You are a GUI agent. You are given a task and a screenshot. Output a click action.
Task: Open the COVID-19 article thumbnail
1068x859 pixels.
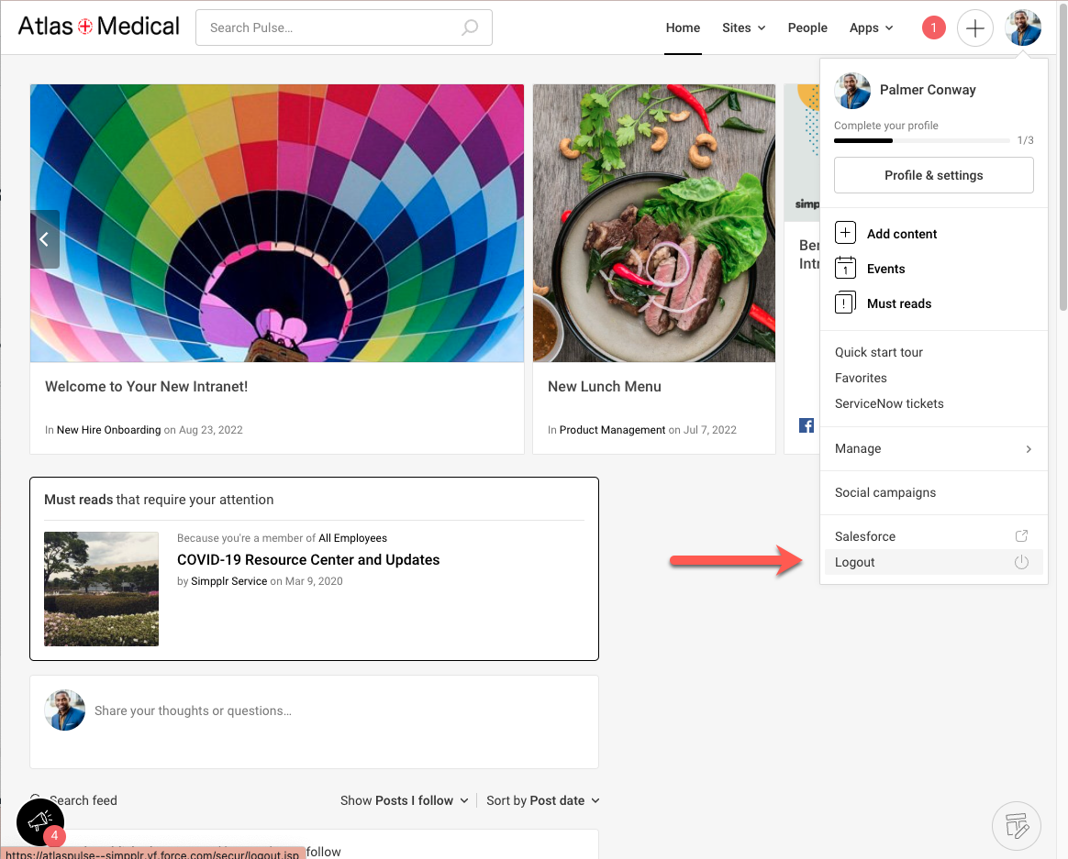(x=102, y=589)
